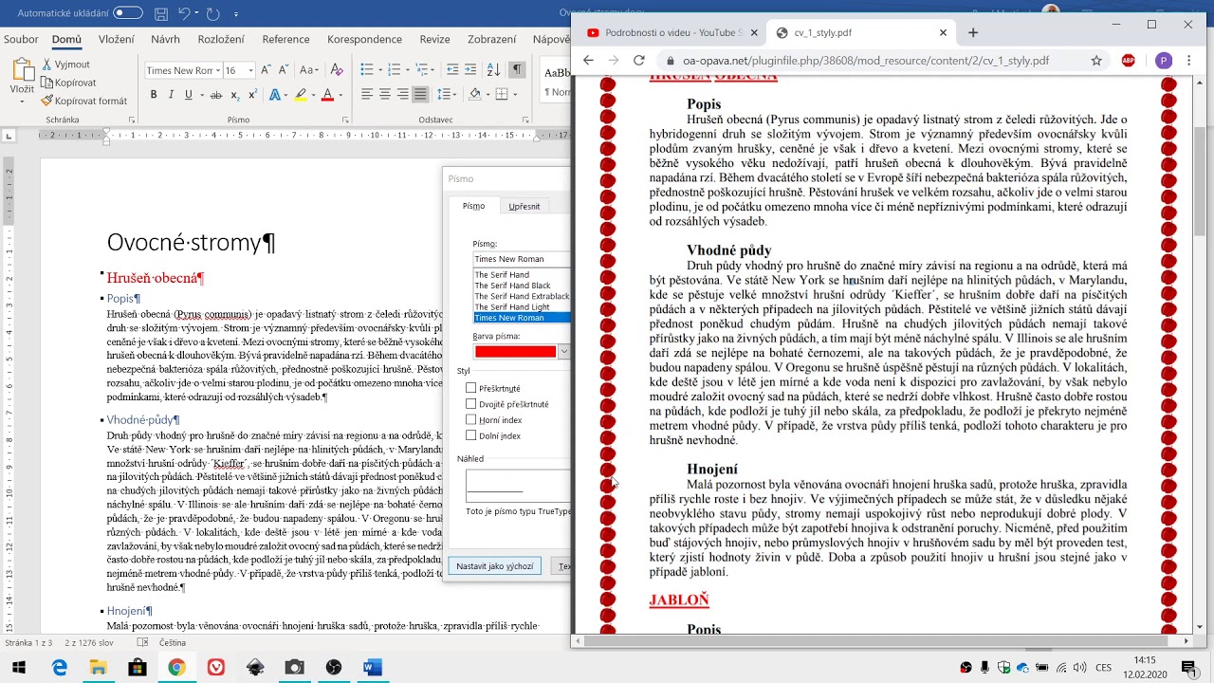Open the Barva písma color dropdown
Viewport: 1214px width, 683px height.
tap(563, 352)
